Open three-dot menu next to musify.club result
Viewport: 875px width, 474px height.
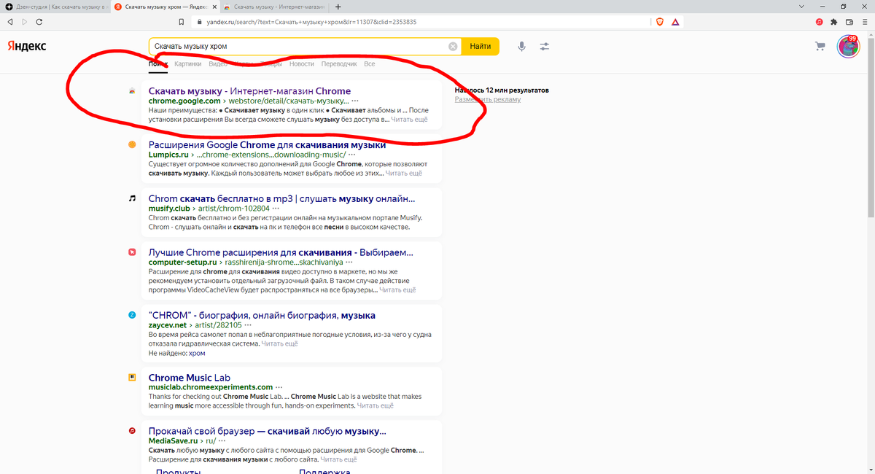276,208
